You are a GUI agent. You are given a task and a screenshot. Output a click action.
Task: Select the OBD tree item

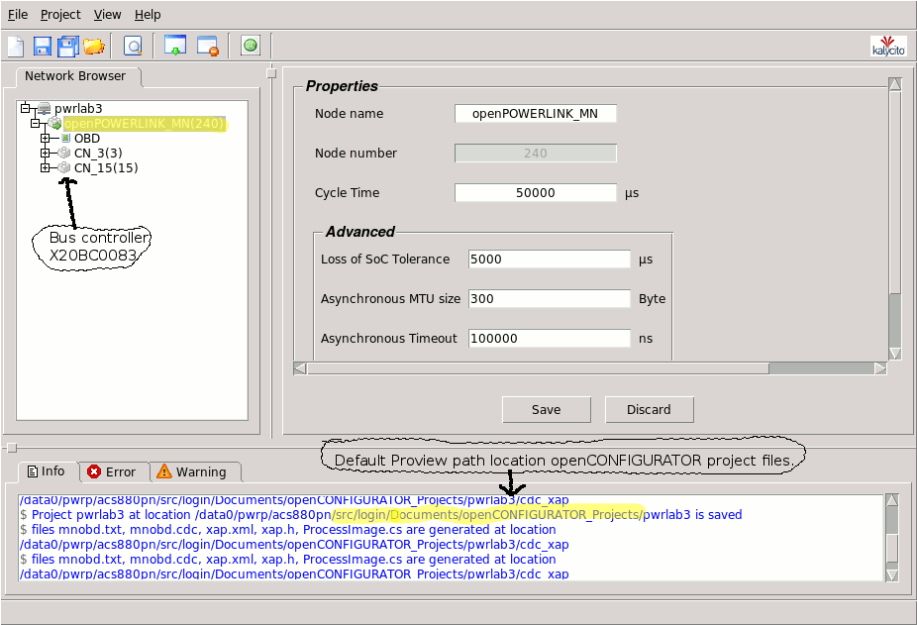(x=87, y=139)
